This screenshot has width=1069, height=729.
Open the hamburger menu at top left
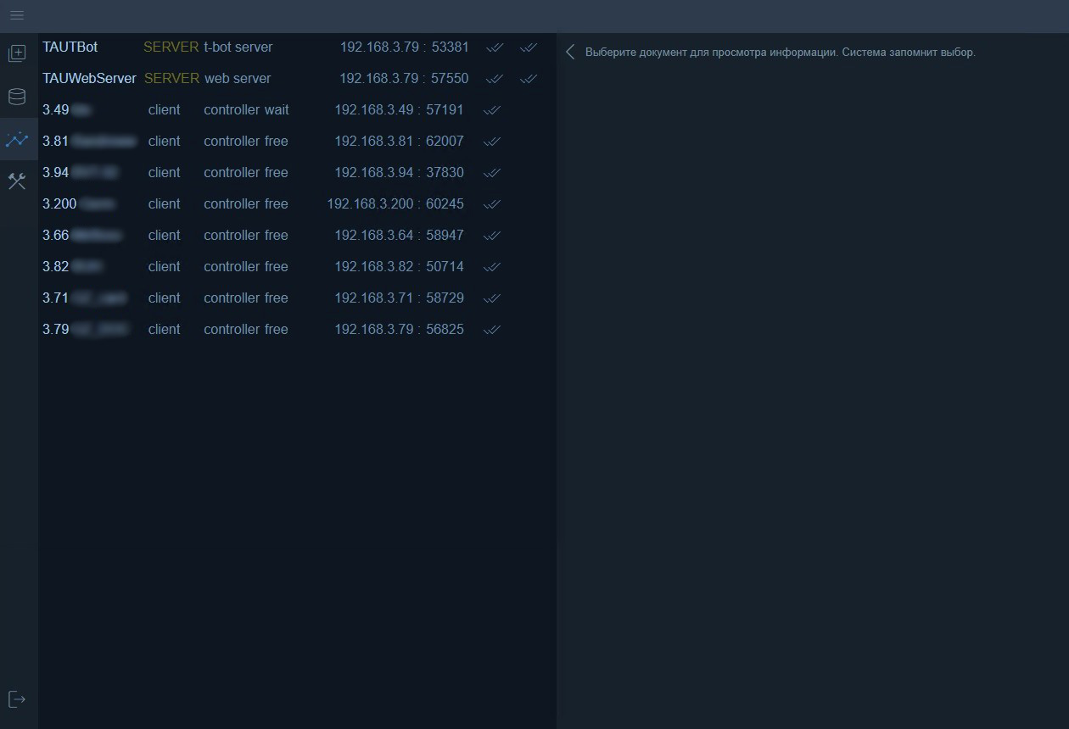coord(17,15)
